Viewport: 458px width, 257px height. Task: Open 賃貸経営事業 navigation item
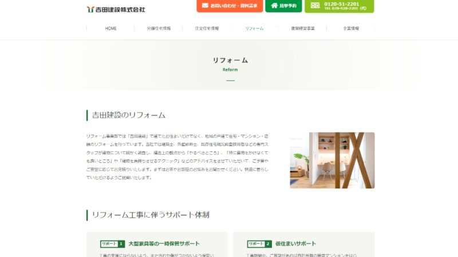(x=303, y=28)
